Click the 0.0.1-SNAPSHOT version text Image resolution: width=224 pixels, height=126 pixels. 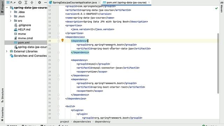87,14
